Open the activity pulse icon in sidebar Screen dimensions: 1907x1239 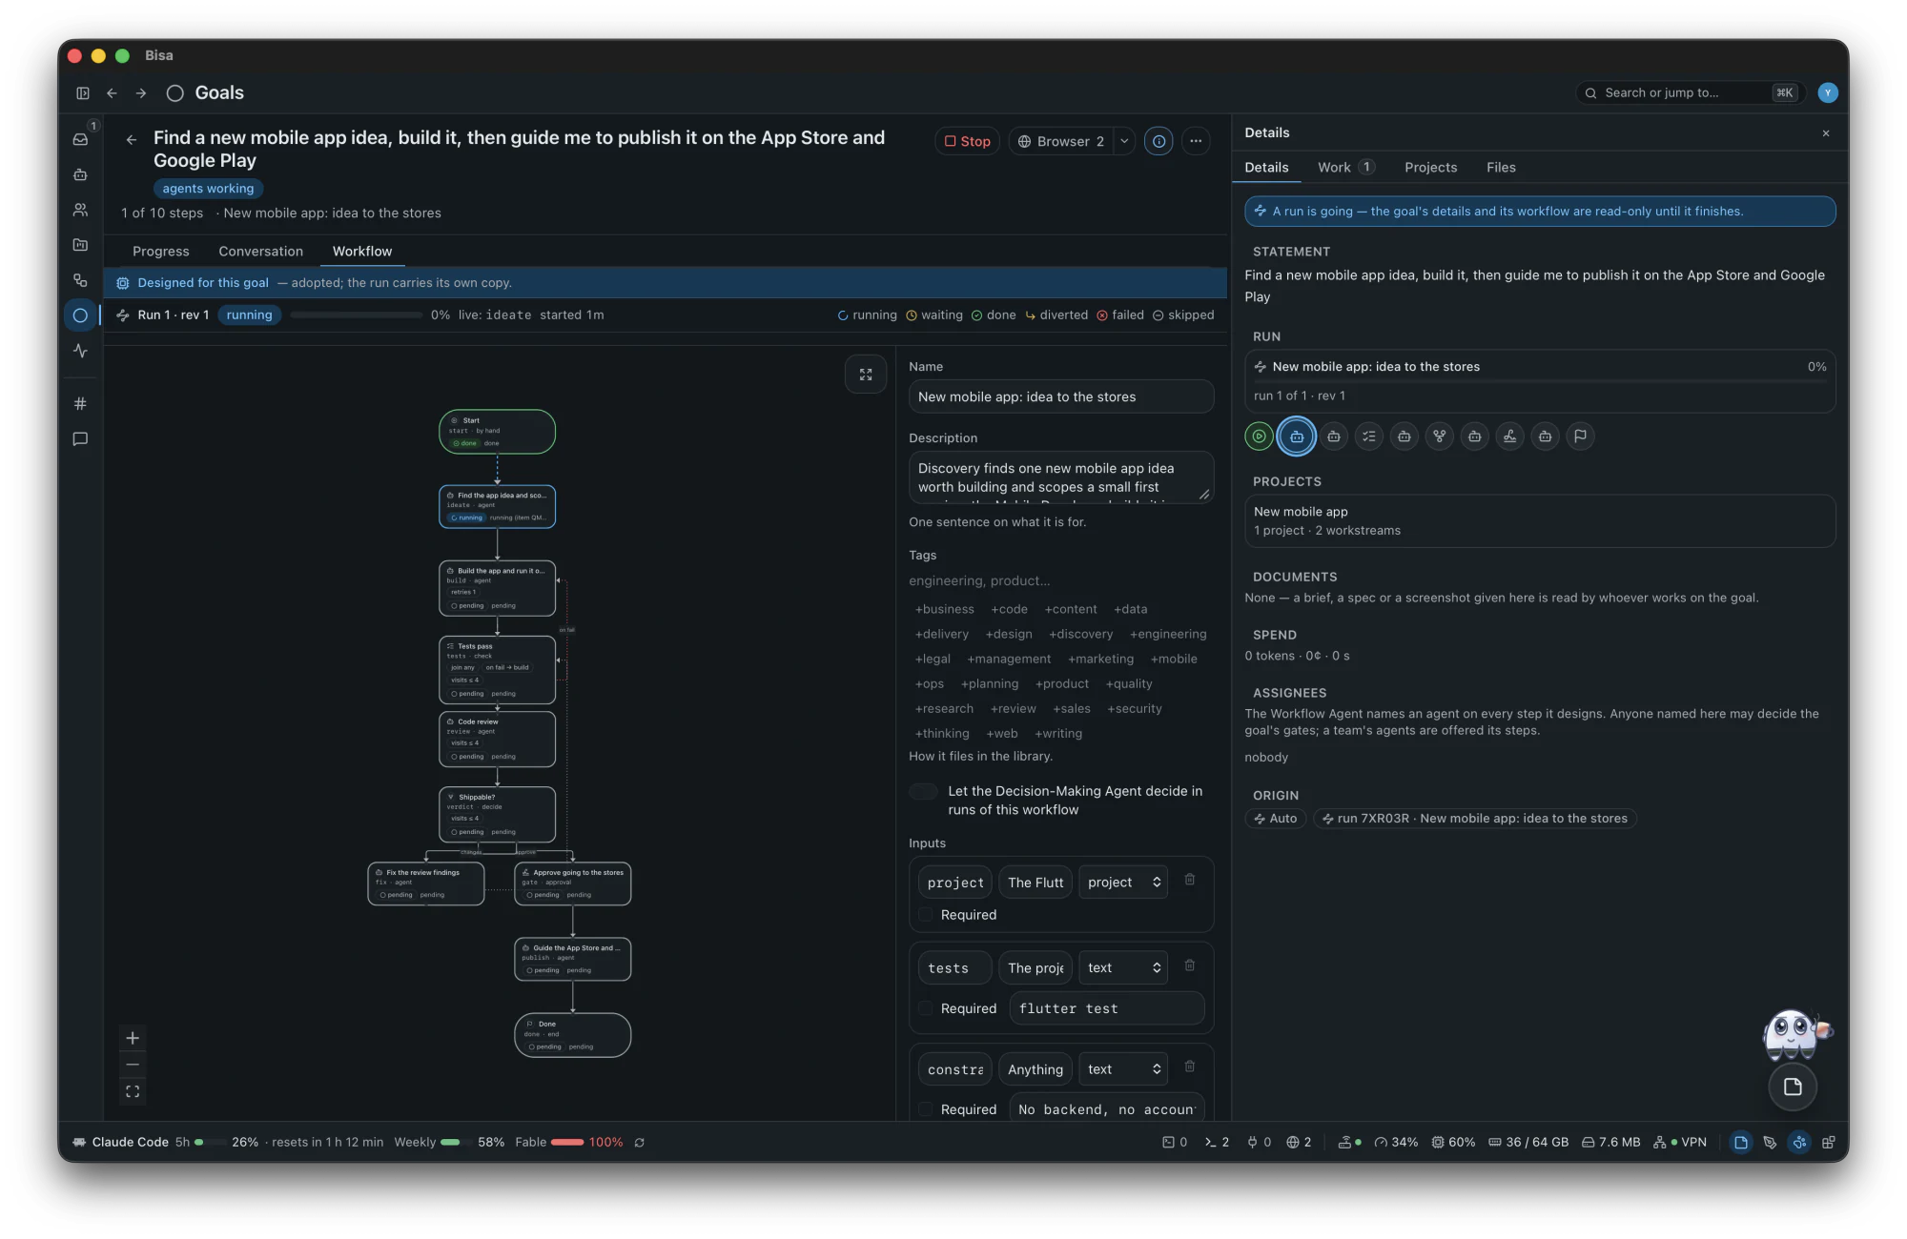pos(81,351)
